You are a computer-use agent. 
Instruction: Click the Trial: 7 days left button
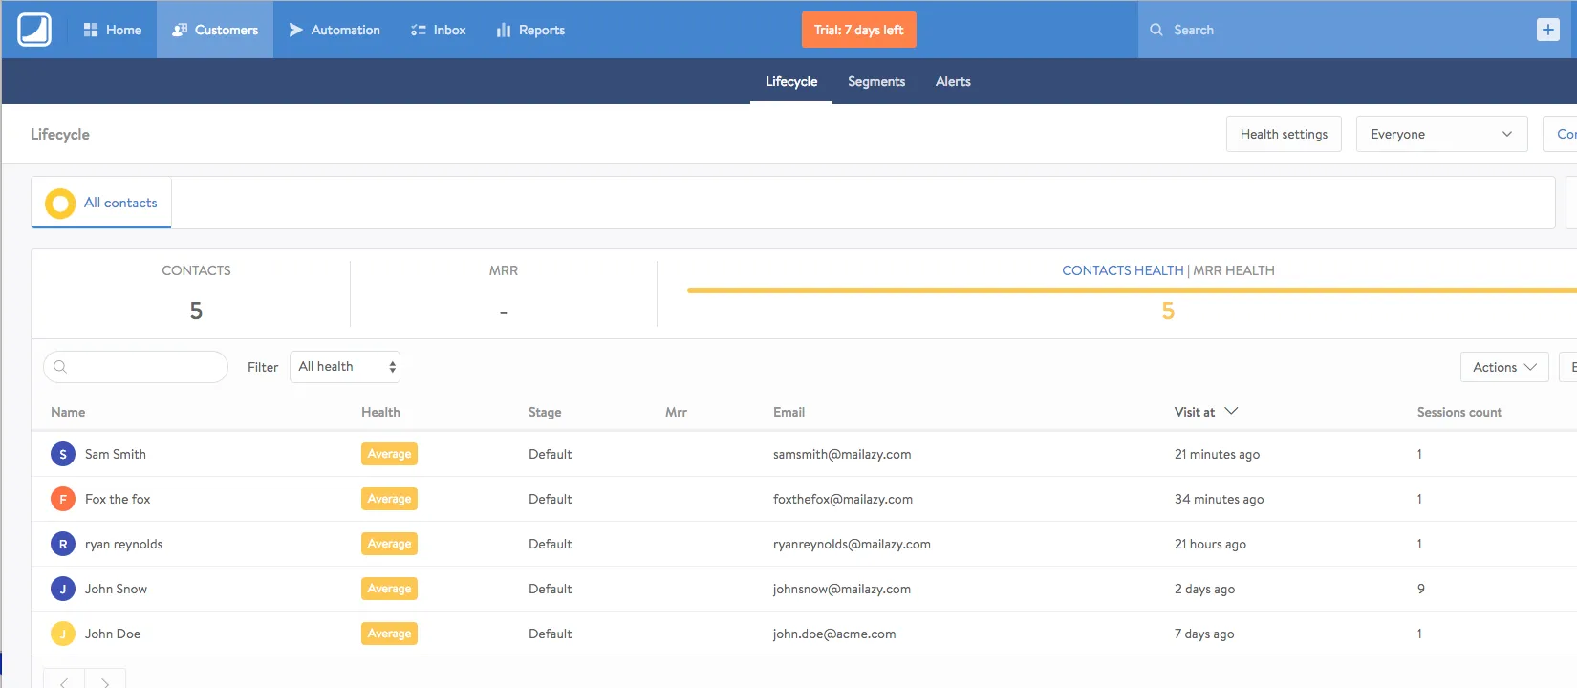tap(859, 30)
